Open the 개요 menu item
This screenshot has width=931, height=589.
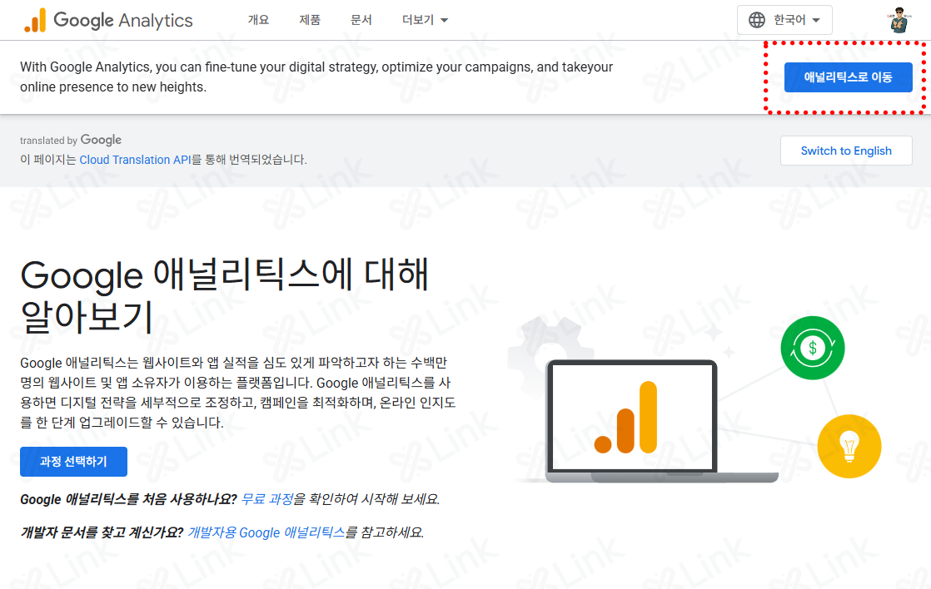pos(258,20)
